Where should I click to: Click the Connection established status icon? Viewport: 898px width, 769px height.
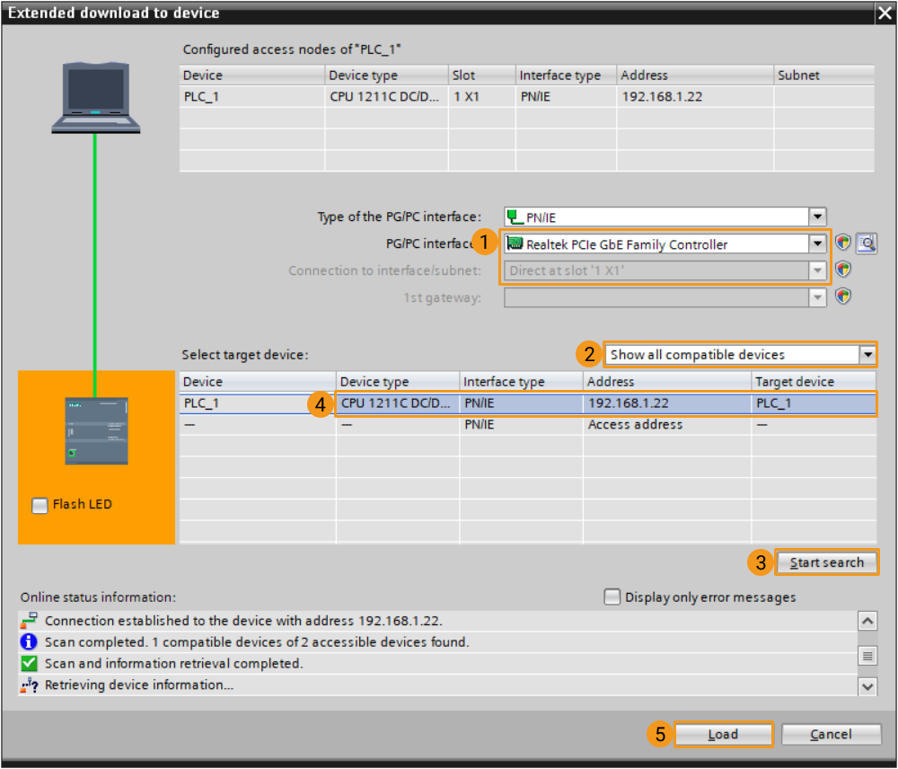29,621
